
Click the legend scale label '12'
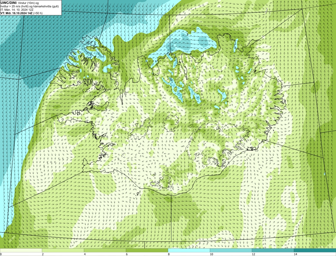click(253, 254)
